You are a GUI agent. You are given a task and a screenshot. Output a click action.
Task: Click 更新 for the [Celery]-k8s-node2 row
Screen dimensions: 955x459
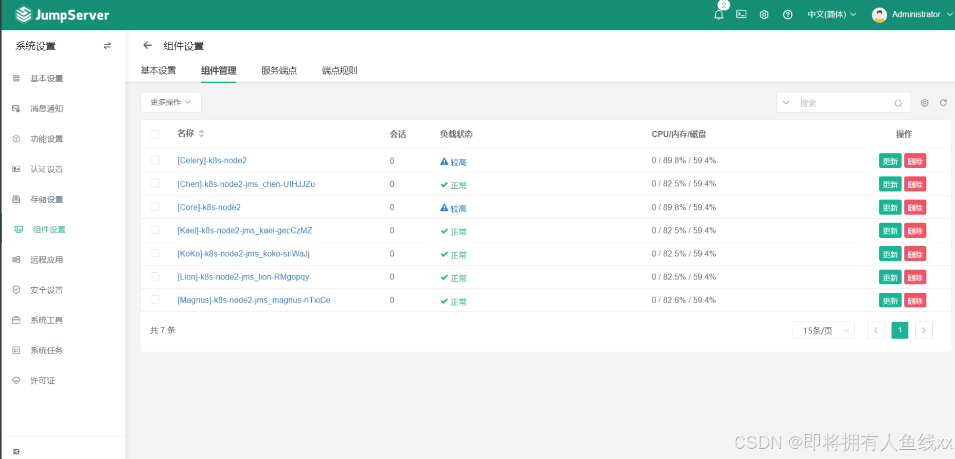(x=890, y=161)
